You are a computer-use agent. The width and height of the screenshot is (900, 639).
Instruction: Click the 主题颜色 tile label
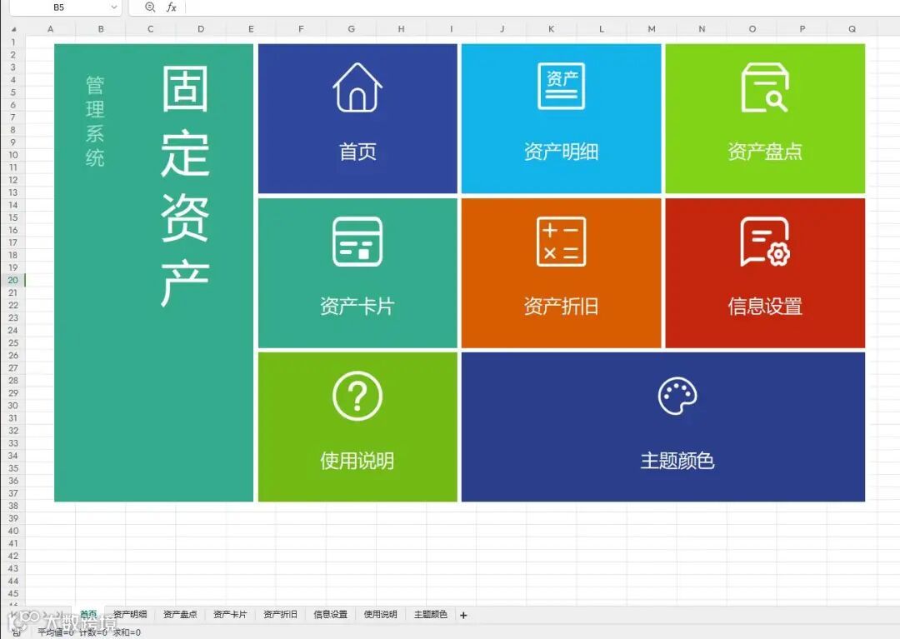pyautogui.click(x=677, y=461)
